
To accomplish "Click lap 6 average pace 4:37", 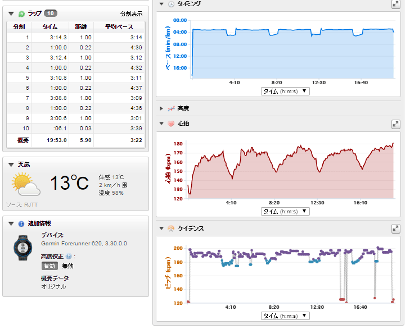I will 136,88.
